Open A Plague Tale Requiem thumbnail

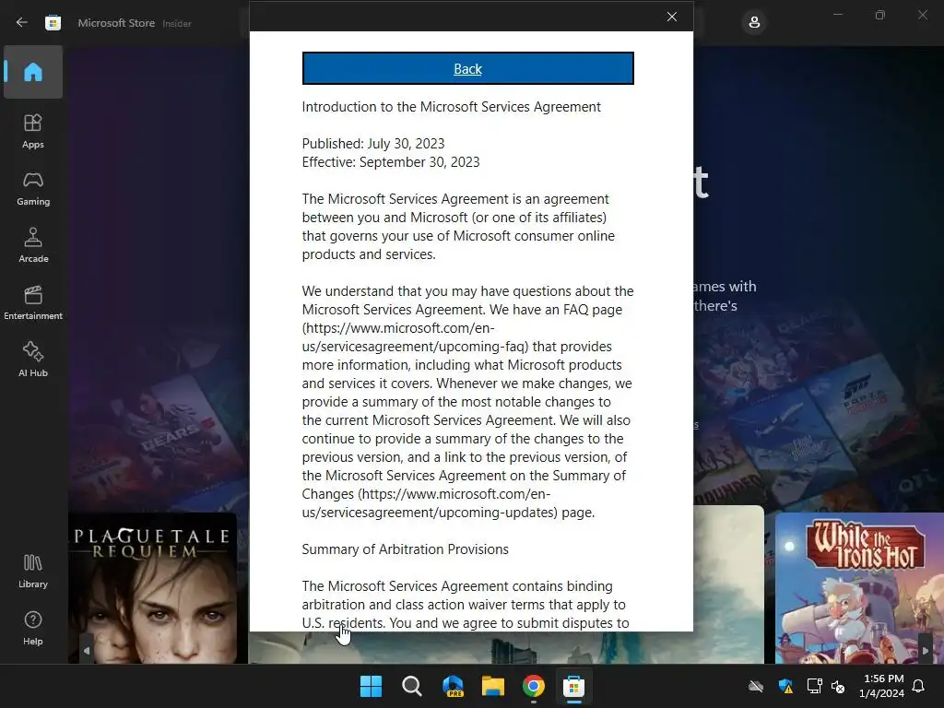[x=153, y=587]
